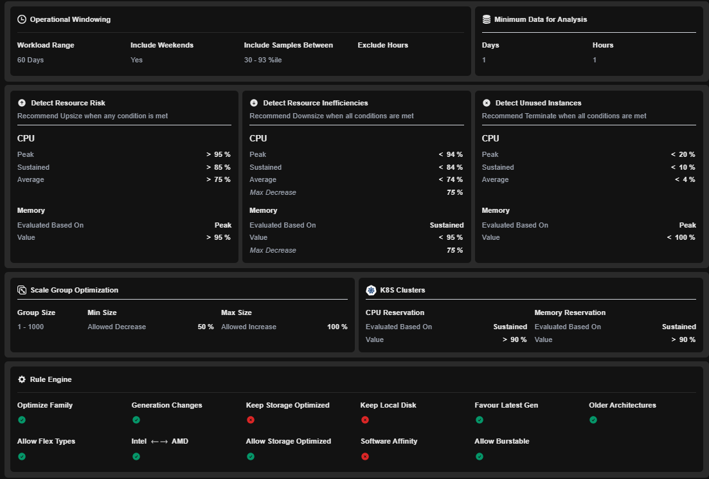Click the 30 - 93 %ile samples value
This screenshot has height=479, width=709.
[263, 60]
